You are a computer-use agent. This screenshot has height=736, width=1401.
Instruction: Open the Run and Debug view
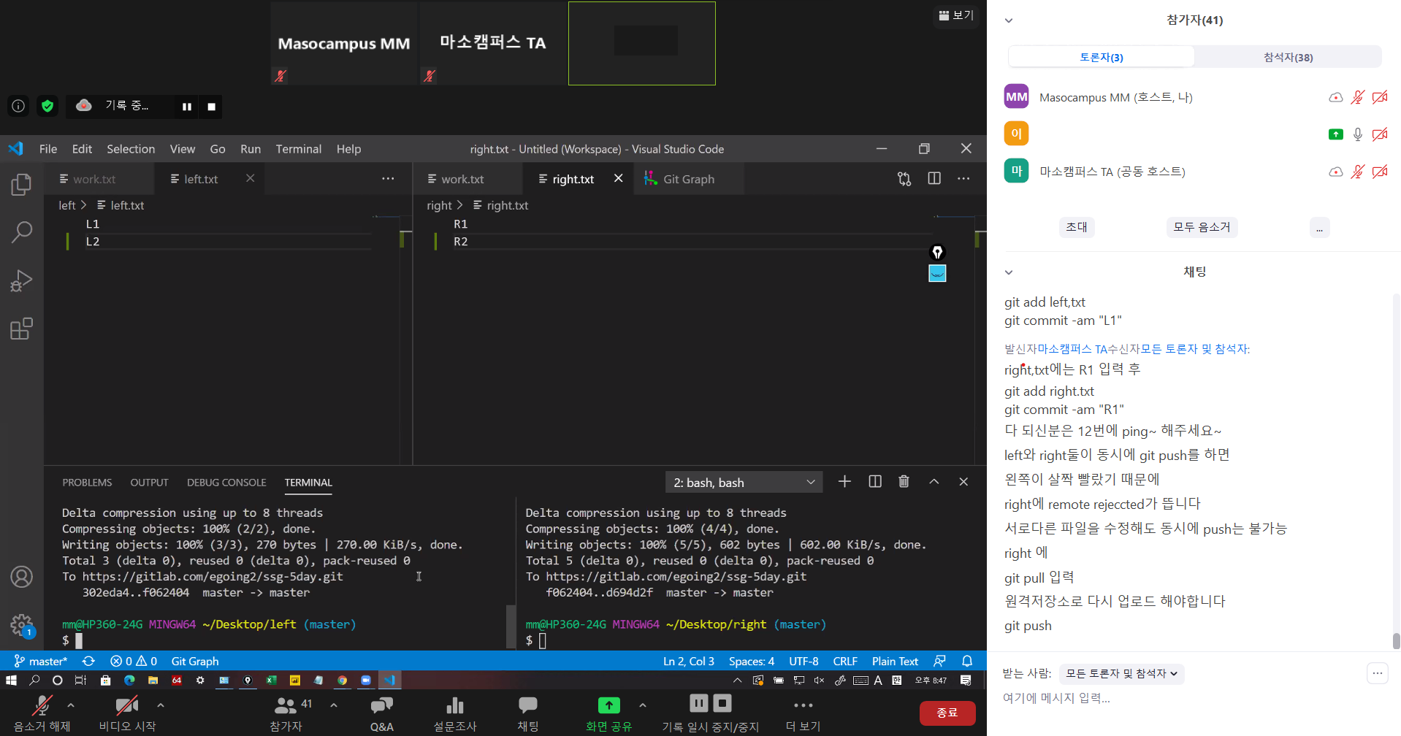[21, 280]
